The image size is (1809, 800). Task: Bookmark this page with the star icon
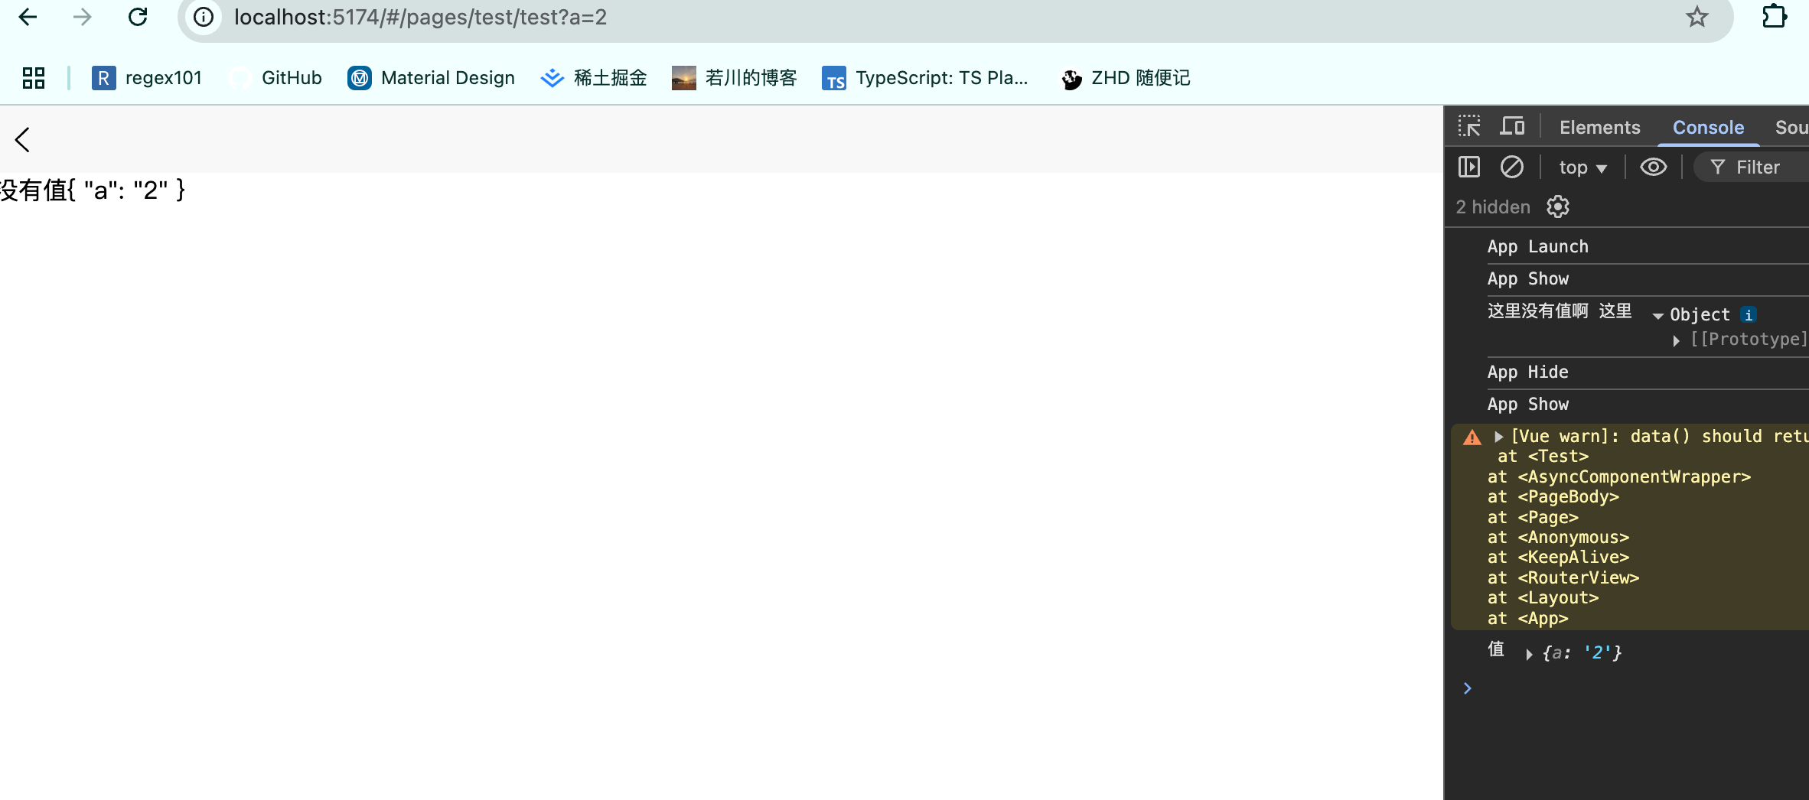pyautogui.click(x=1697, y=17)
